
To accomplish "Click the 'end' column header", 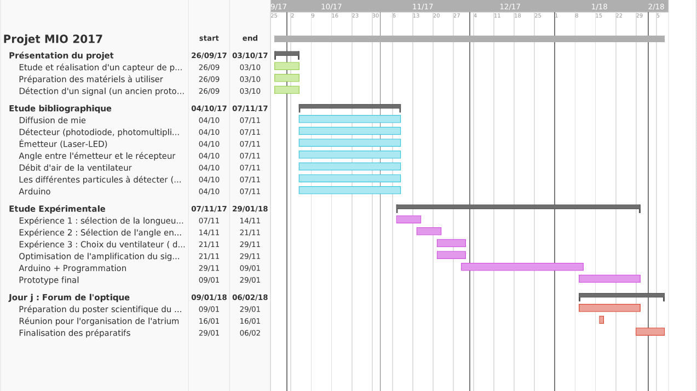I will coord(250,38).
